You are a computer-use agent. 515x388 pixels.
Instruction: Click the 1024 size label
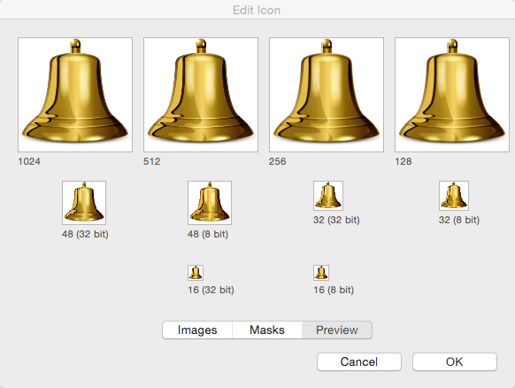29,161
